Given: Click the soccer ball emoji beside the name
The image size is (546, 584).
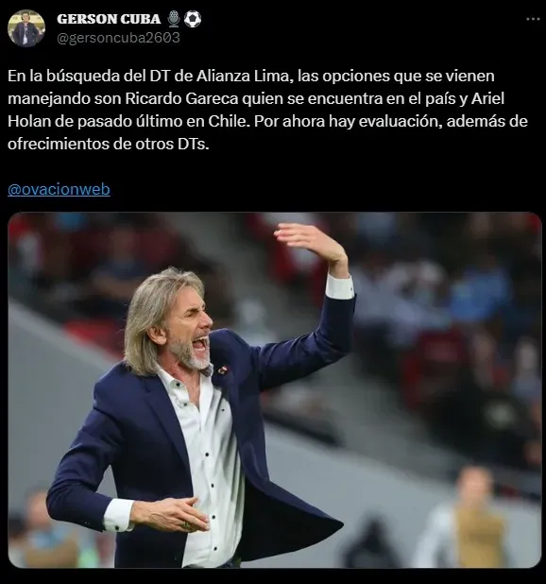Looking at the screenshot, I should (193, 19).
